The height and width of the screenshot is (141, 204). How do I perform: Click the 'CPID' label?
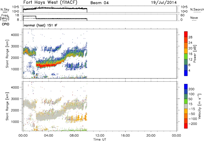pos(6,24)
